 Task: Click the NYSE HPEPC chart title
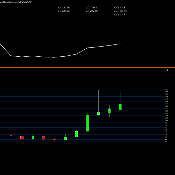tap(25, 2)
